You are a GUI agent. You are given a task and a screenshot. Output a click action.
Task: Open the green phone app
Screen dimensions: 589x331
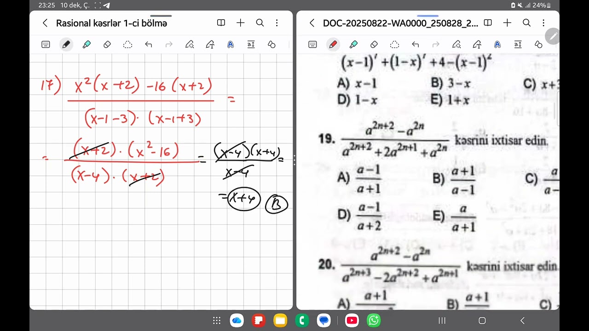pos(302,320)
